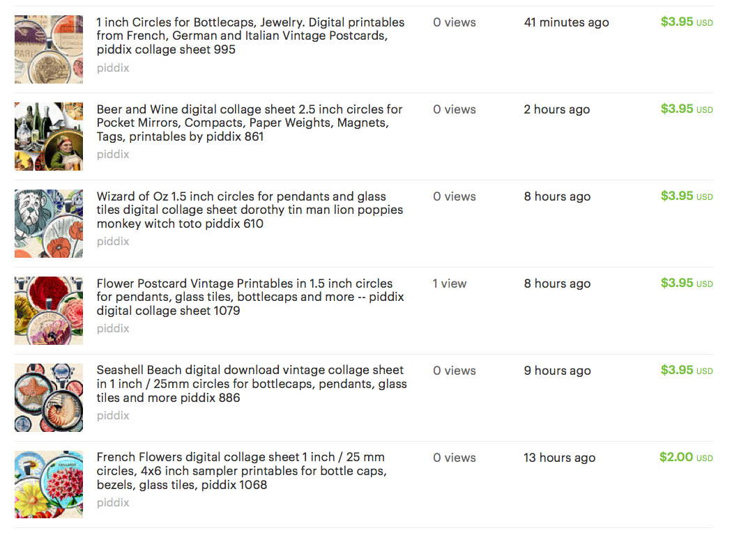732x535 pixels.
Task: Open 'Flower Postcard Vintage Printables' listing title
Action: (250, 297)
